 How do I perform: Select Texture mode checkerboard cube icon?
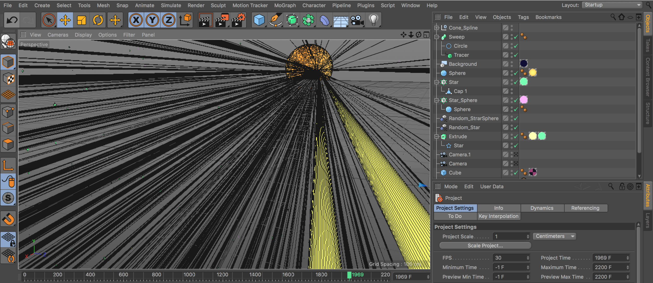[8, 79]
